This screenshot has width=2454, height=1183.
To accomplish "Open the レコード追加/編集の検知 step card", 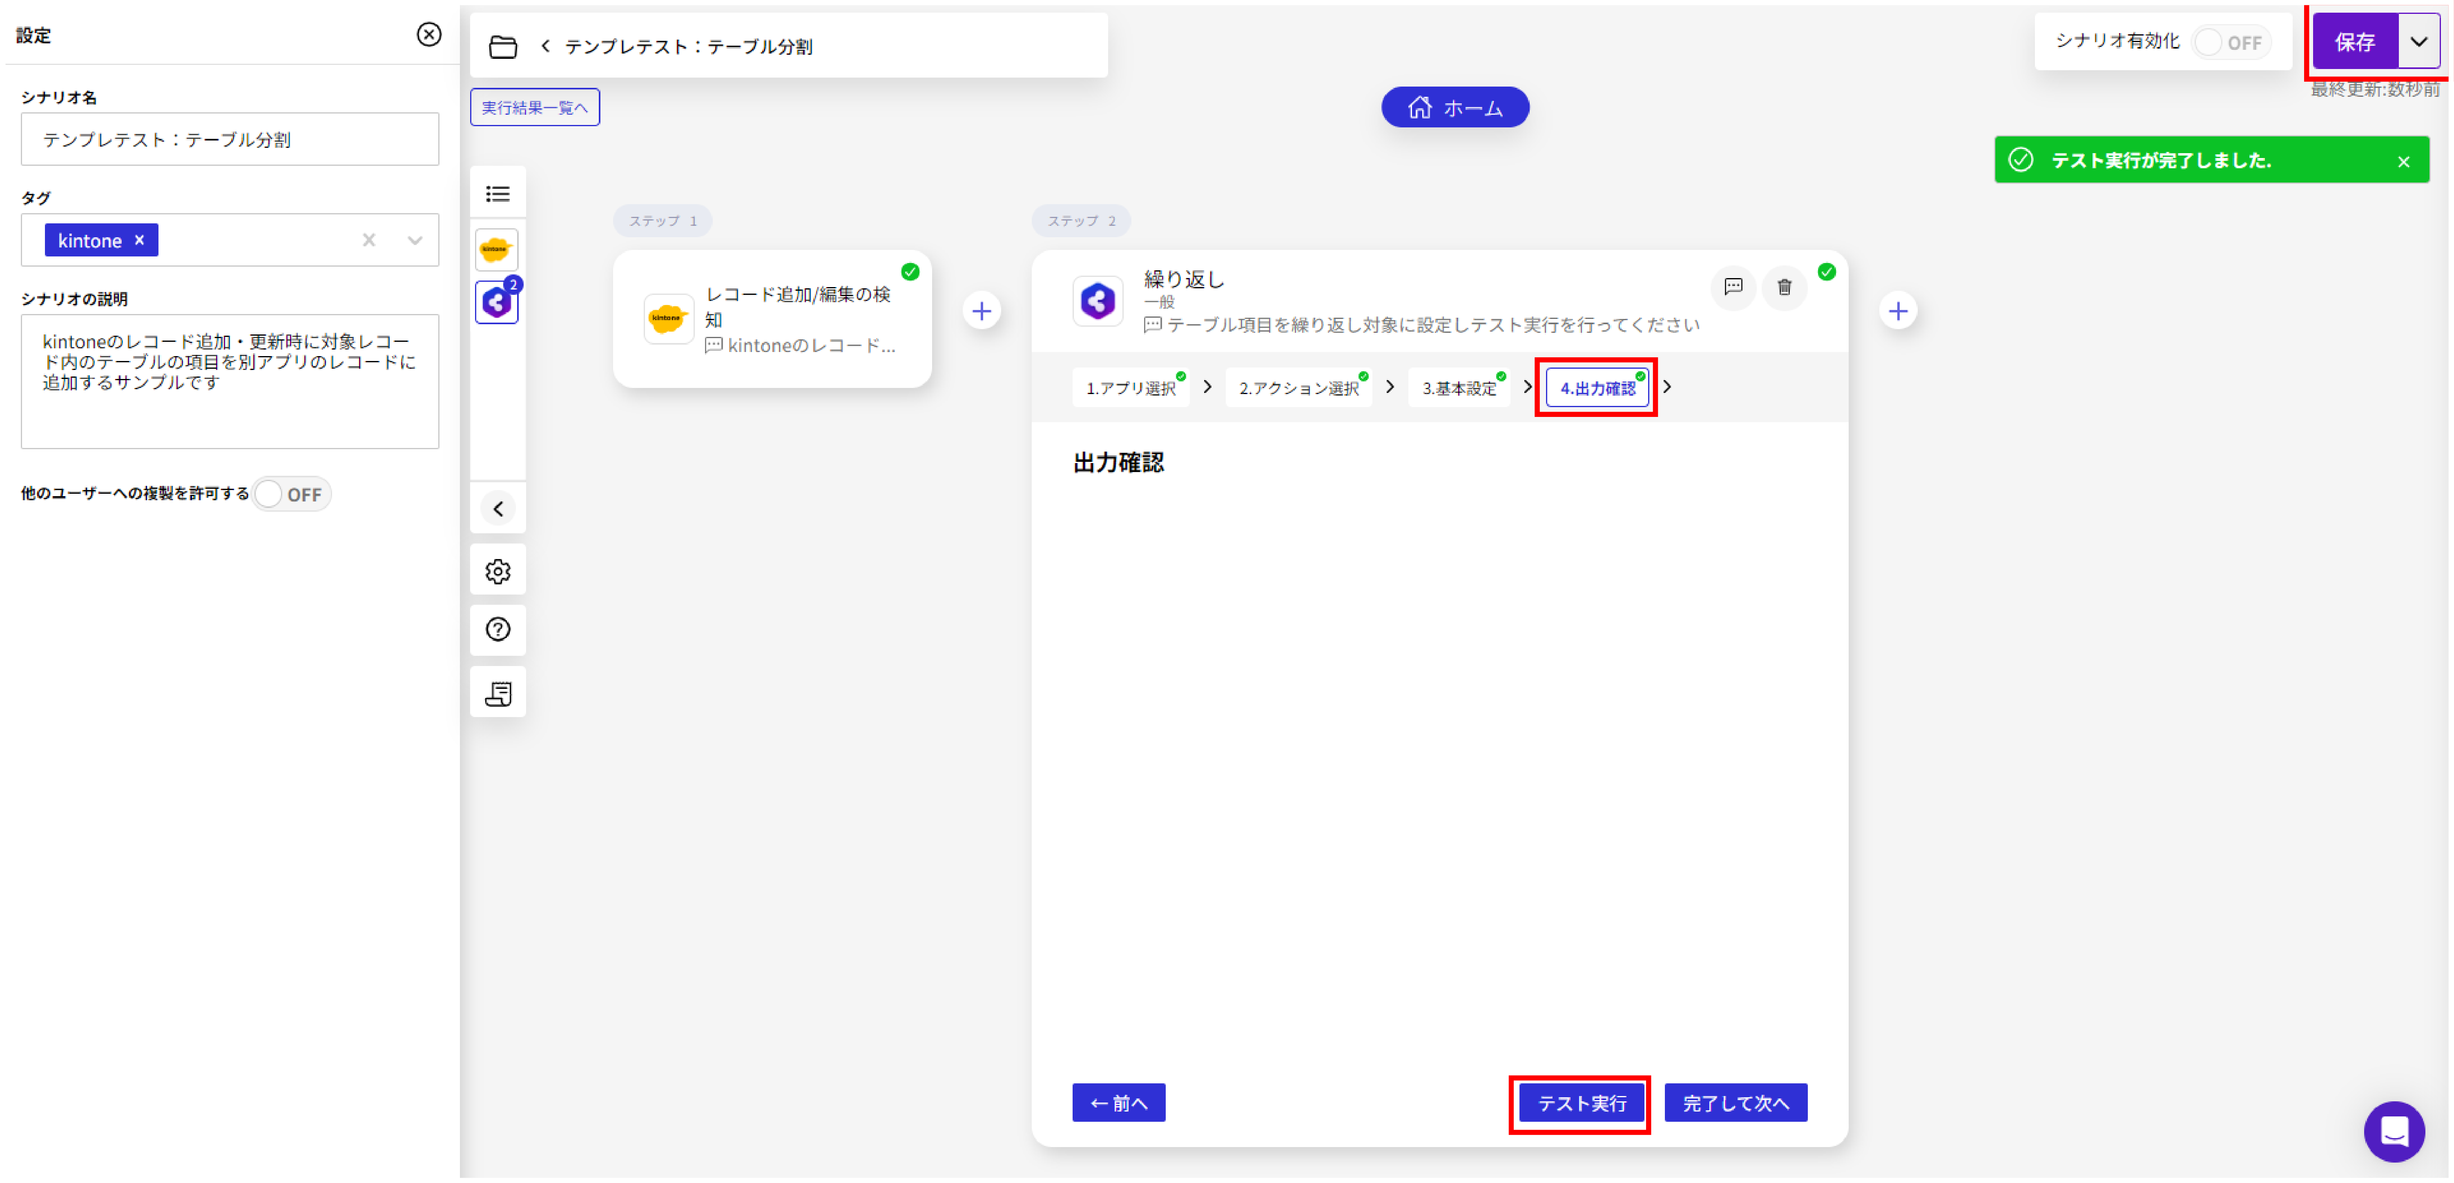I will click(x=772, y=319).
